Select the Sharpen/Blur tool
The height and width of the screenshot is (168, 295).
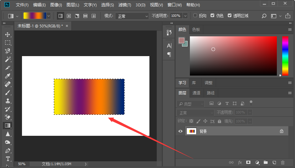click(x=8, y=134)
